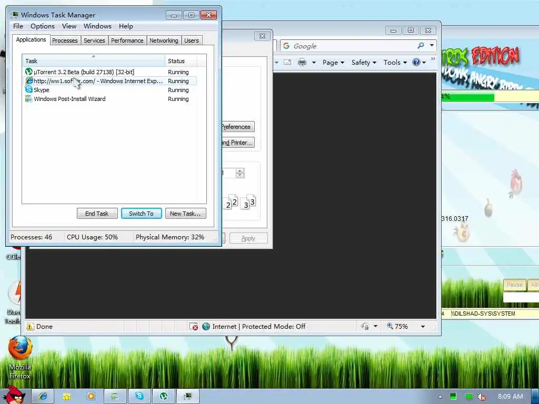Image resolution: width=539 pixels, height=404 pixels.
Task: Open the Task Manager Help menu
Action: coord(126,26)
